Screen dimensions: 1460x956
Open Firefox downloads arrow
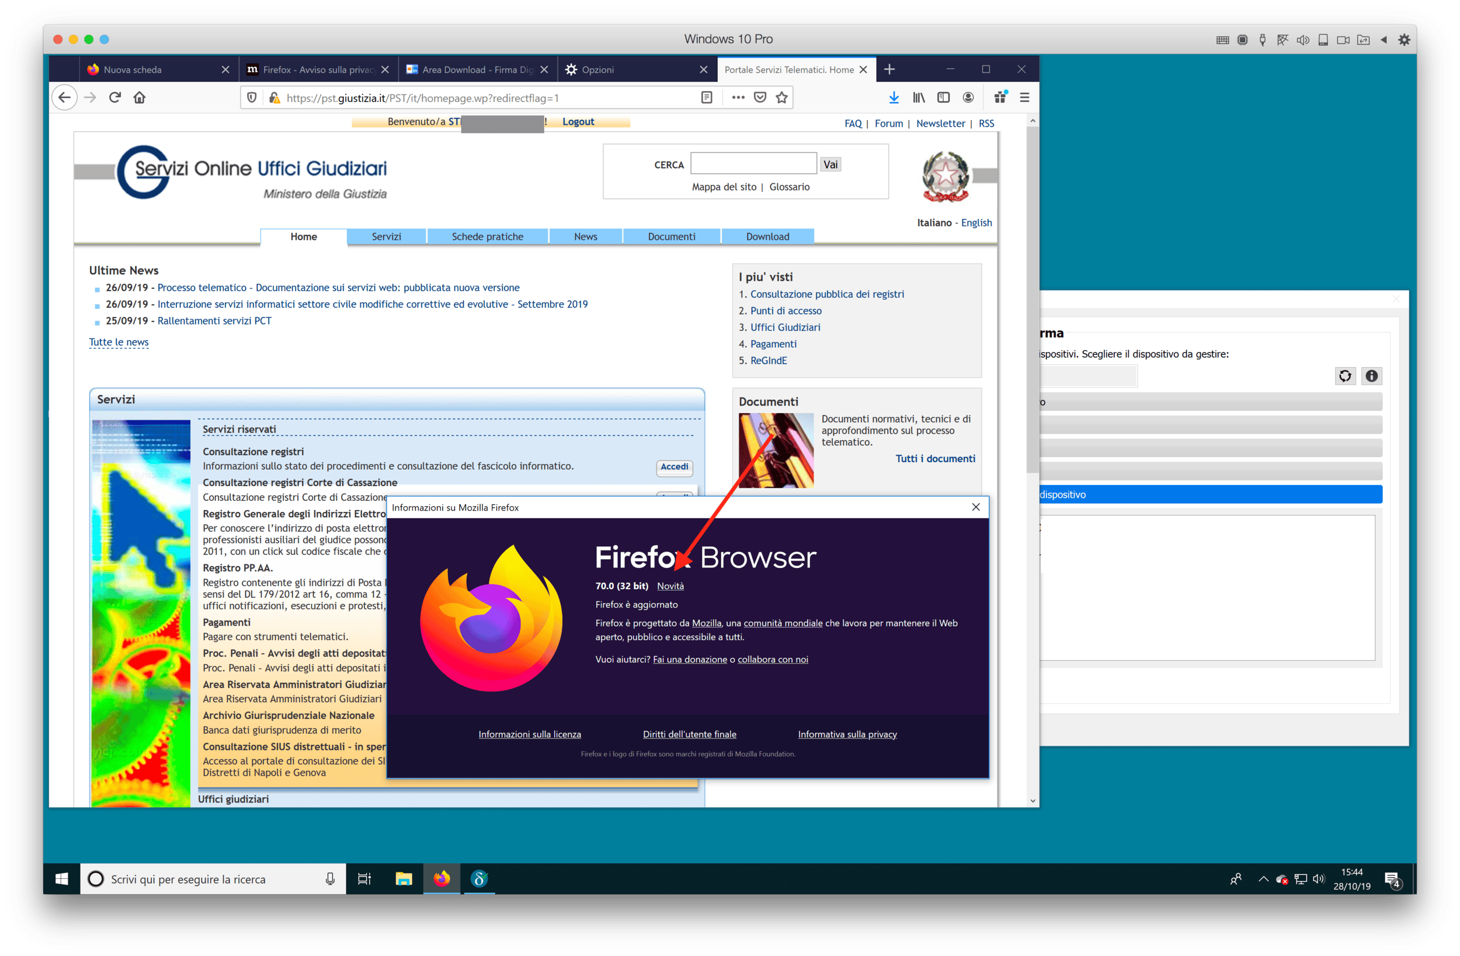[894, 97]
